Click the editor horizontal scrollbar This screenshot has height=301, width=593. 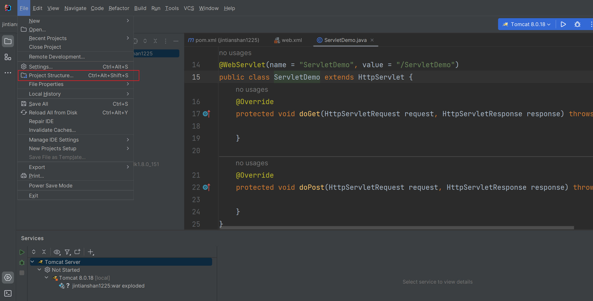tap(396, 227)
